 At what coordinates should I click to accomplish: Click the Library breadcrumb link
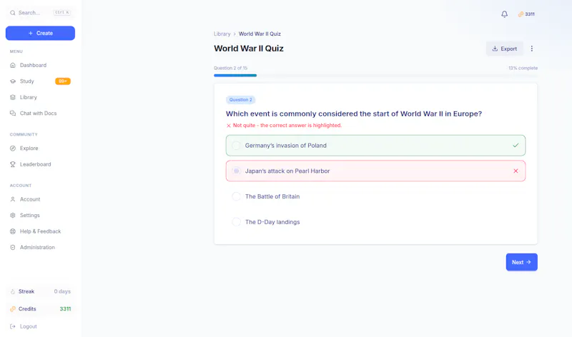pyautogui.click(x=222, y=34)
